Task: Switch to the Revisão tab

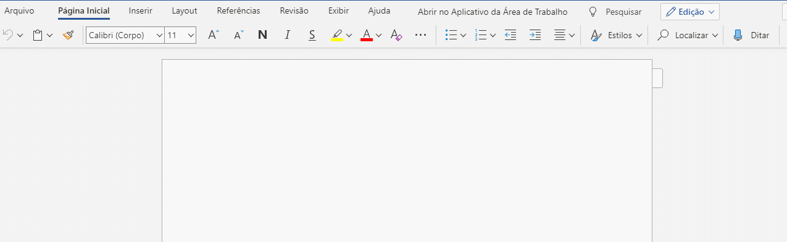Action: tap(294, 11)
